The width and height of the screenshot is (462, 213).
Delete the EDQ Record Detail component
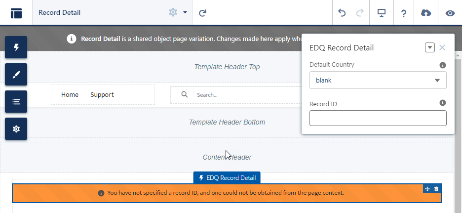pyautogui.click(x=436, y=189)
